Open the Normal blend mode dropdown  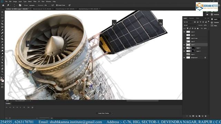click(190, 25)
